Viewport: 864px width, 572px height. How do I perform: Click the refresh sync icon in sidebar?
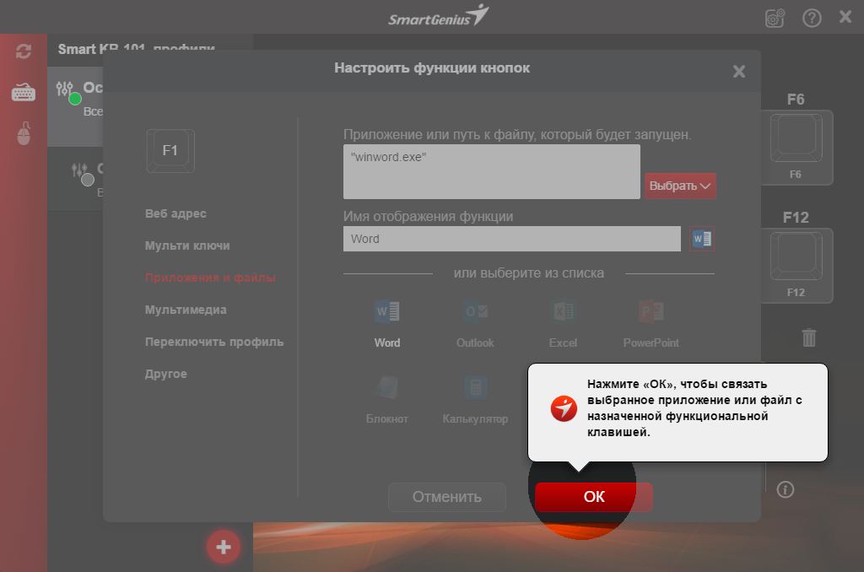click(24, 51)
